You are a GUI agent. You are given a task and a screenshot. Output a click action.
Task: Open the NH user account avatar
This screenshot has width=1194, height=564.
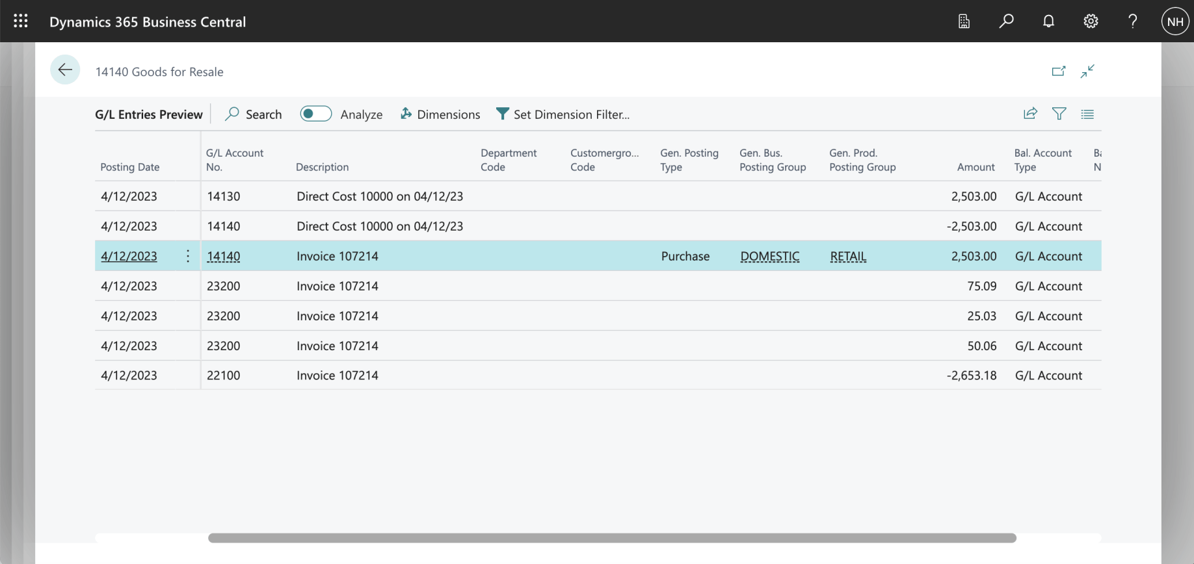pyautogui.click(x=1174, y=21)
